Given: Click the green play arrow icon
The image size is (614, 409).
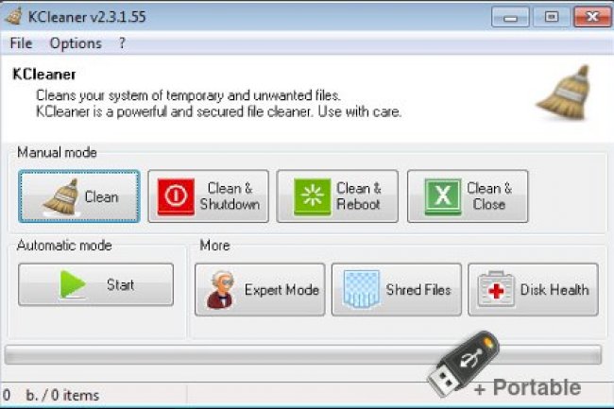Looking at the screenshot, I should pyautogui.click(x=73, y=284).
